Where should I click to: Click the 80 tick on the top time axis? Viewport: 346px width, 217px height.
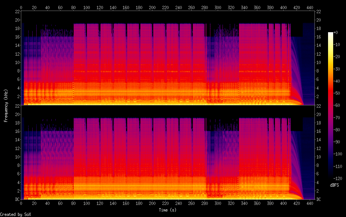pos(74,7)
